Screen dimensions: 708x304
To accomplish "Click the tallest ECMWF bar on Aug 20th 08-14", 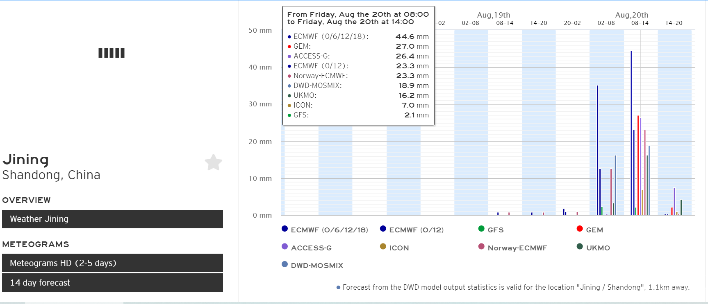I will point(631,133).
